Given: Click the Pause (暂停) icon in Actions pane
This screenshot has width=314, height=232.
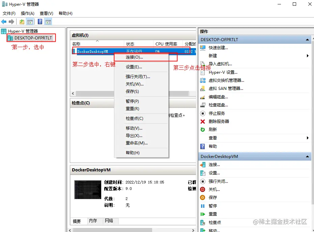Looking at the screenshot, I should [x=203, y=206].
